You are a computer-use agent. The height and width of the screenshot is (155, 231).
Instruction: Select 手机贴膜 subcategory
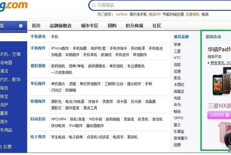tap(80, 48)
